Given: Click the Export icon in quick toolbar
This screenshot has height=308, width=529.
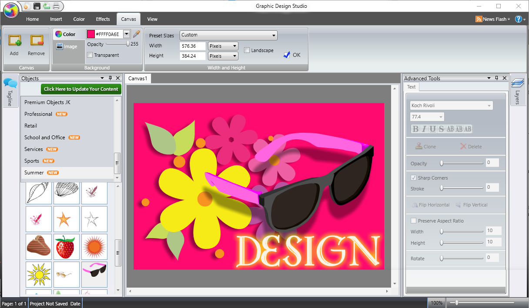Looking at the screenshot, I should [47, 6].
